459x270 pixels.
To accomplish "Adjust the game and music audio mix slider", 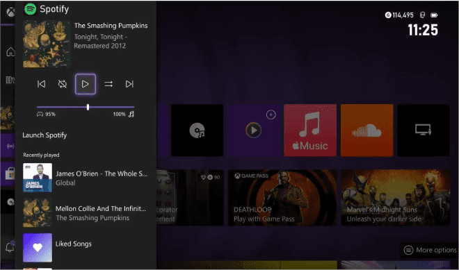I will pos(86,108).
